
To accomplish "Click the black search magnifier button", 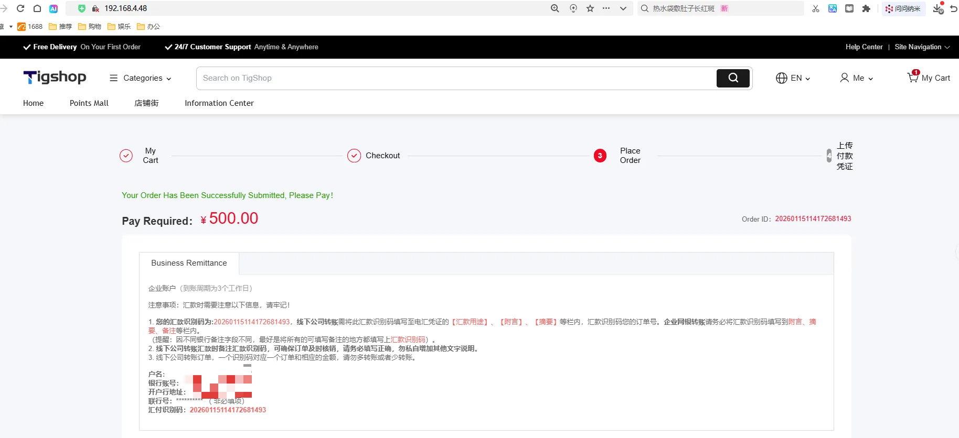I will pyautogui.click(x=733, y=78).
